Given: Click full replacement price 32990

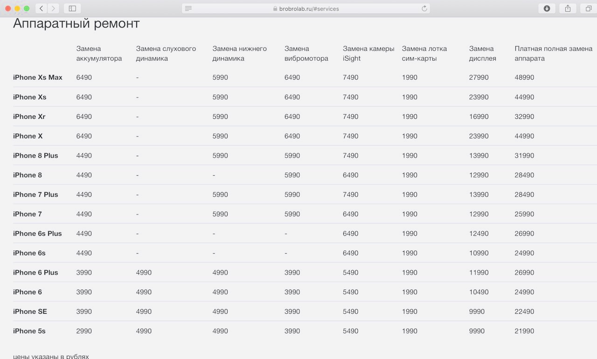Looking at the screenshot, I should [524, 117].
